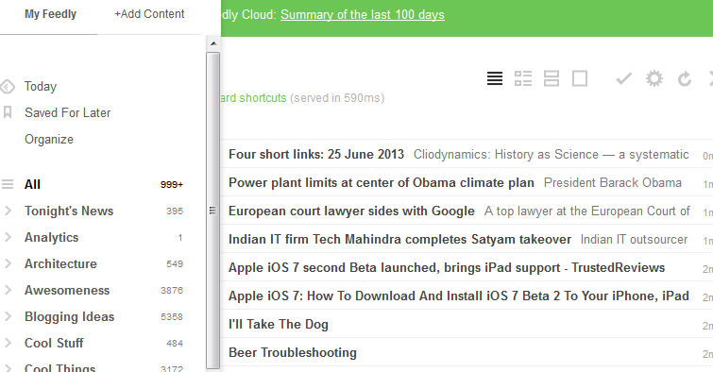Select the All feeds category
The width and height of the screenshot is (713, 372).
point(32,184)
